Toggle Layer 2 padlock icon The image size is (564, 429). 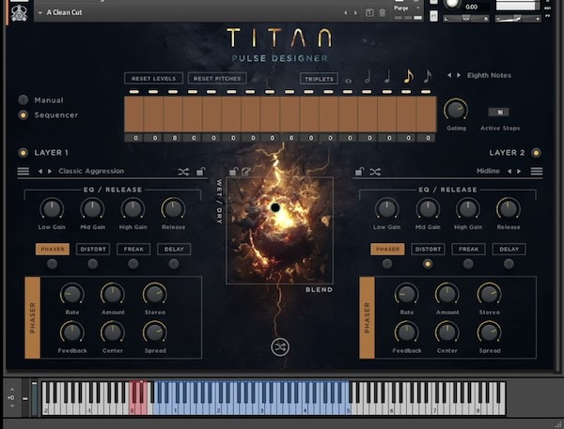[x=359, y=172]
